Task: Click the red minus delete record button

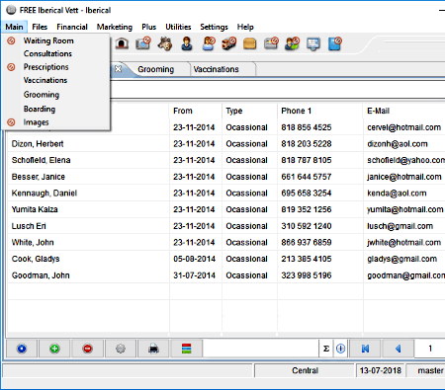Action: (88, 349)
